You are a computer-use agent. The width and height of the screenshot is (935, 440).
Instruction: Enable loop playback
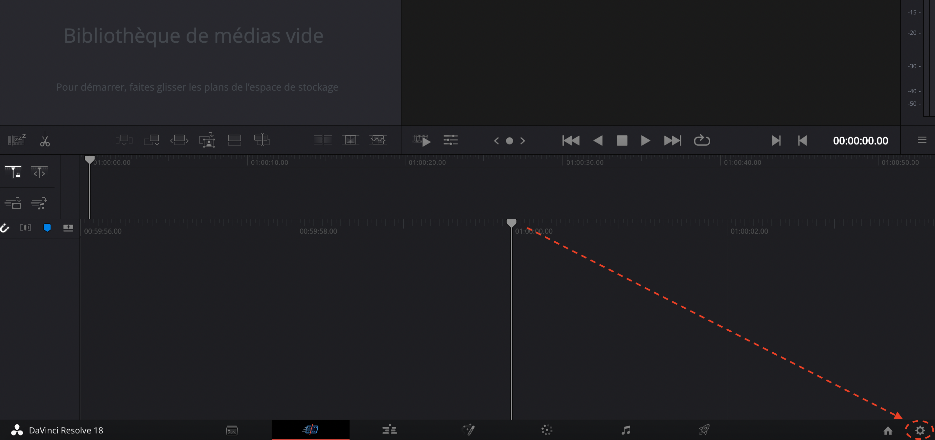tap(702, 141)
